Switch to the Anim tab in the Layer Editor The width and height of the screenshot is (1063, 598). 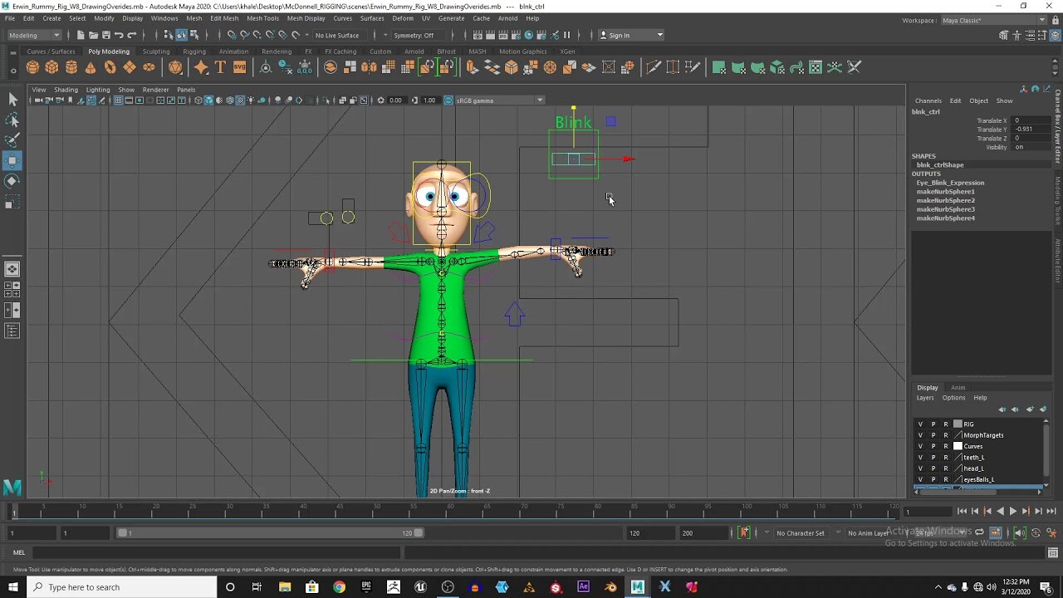pyautogui.click(x=958, y=387)
